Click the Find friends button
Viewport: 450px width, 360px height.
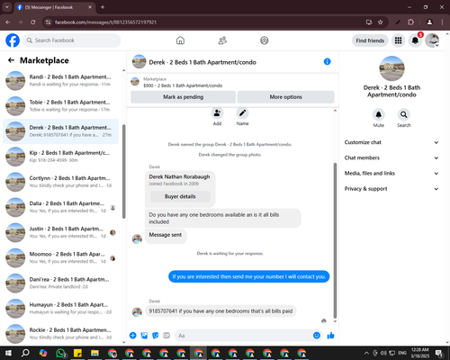click(370, 40)
